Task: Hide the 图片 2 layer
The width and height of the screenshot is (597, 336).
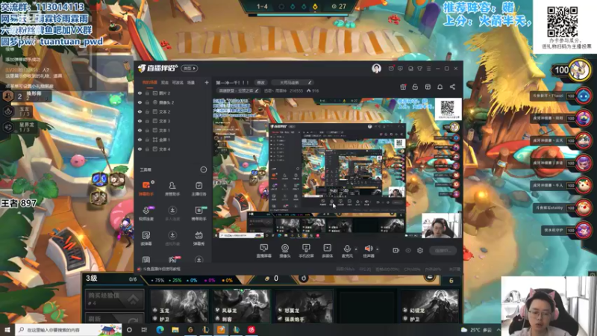Action: [140, 93]
